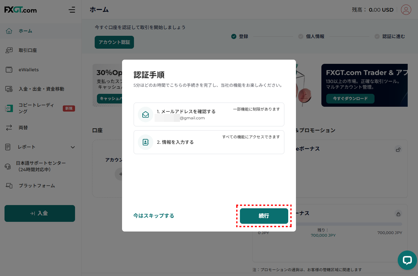Click the 両替 exchange arrows icon

click(9, 128)
